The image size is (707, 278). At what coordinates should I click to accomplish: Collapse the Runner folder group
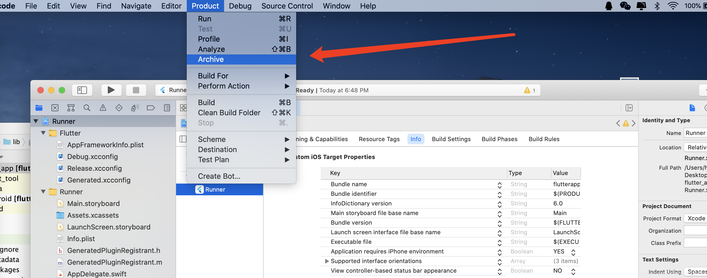point(43,192)
